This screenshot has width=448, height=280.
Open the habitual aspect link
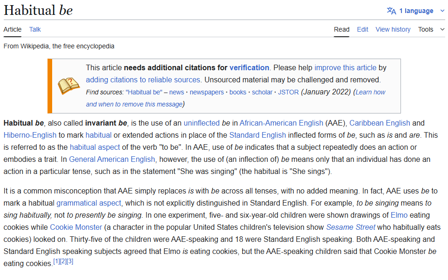click(95, 147)
